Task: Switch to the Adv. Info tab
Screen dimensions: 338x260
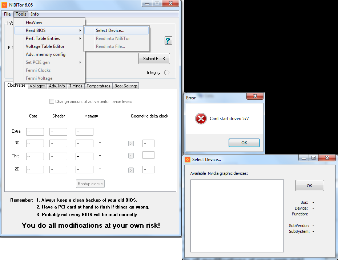Action: (x=57, y=86)
